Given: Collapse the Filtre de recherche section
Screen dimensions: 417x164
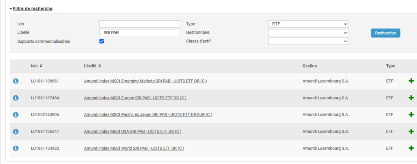Looking at the screenshot, I should click(31, 9).
